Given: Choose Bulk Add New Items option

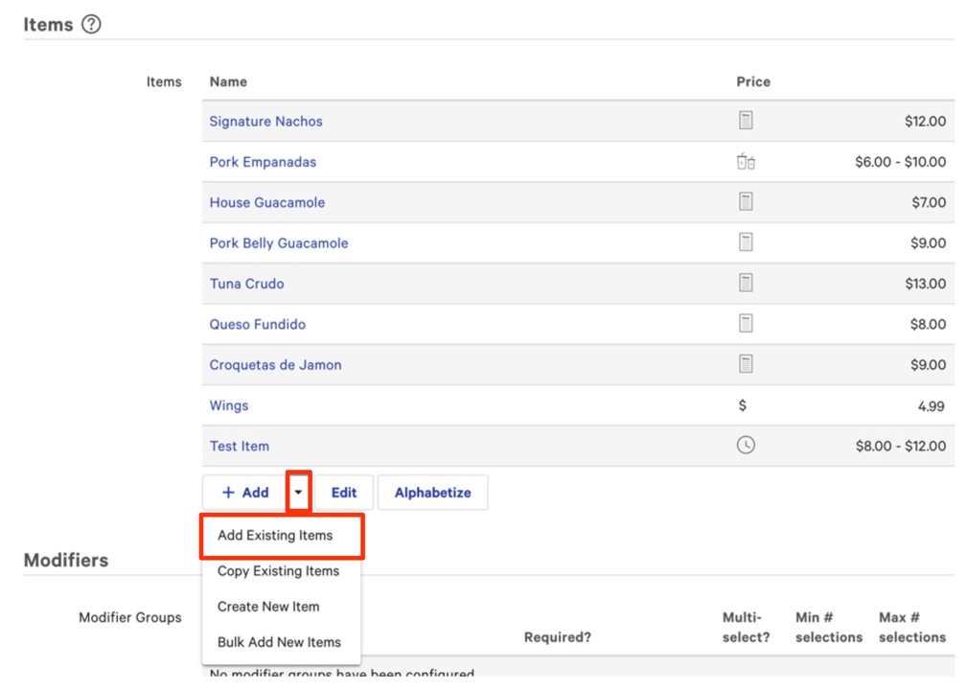Looking at the screenshot, I should (279, 642).
